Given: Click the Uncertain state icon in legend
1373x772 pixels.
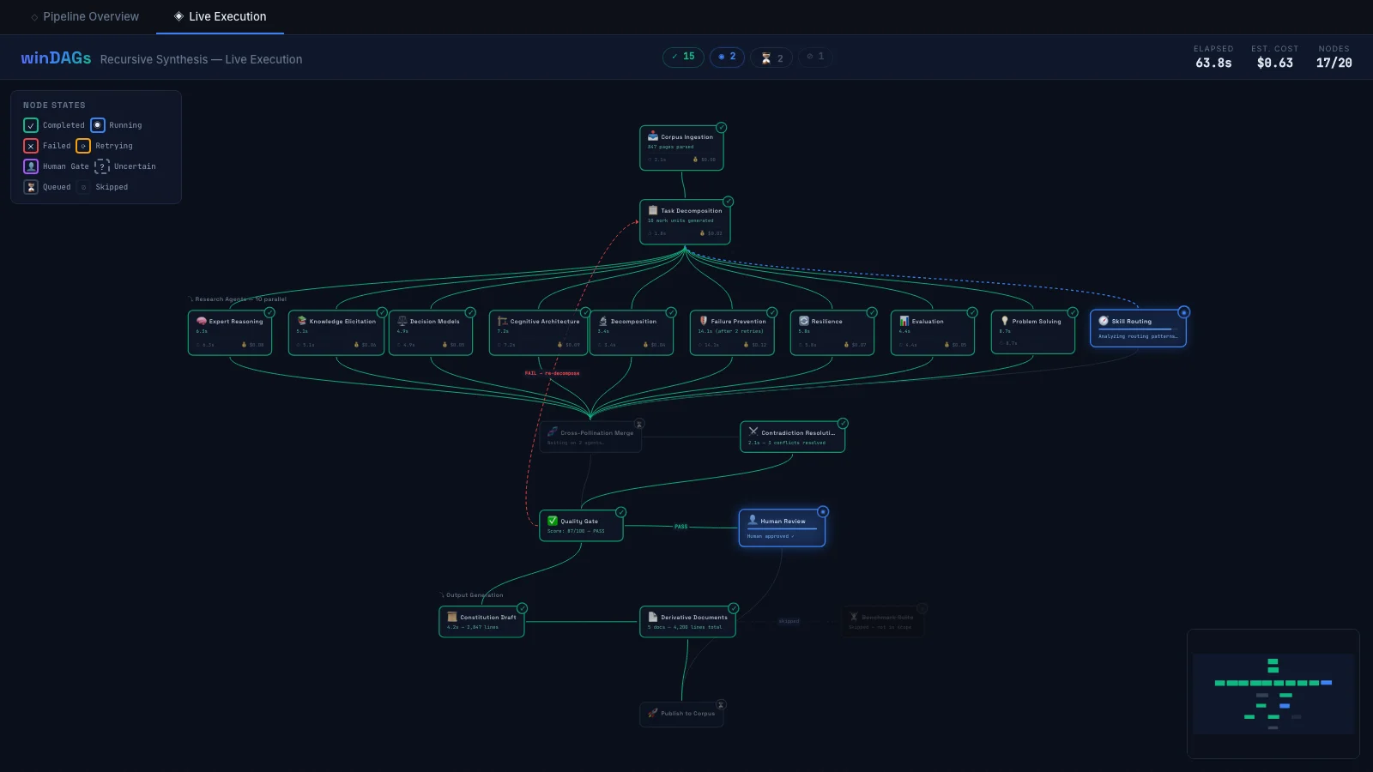Looking at the screenshot, I should coord(102,166).
